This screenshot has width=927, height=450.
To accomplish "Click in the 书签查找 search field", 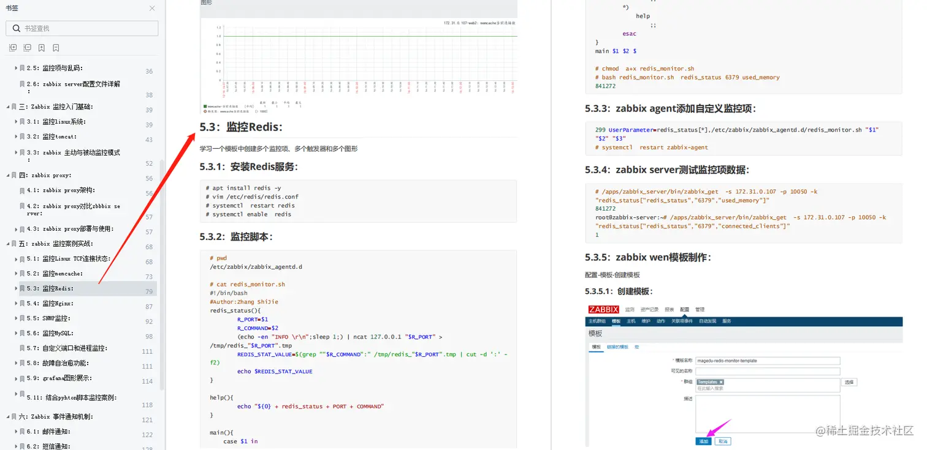I will coord(82,28).
